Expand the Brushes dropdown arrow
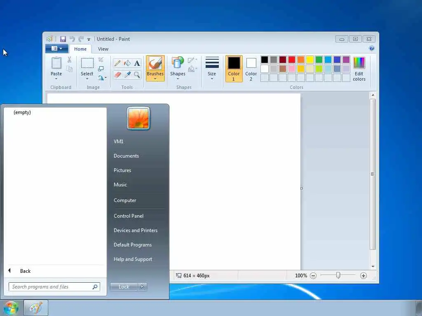 pos(155,79)
